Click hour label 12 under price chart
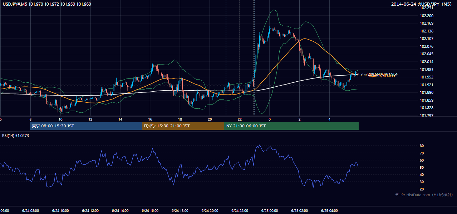 pyautogui.click(x=90, y=119)
